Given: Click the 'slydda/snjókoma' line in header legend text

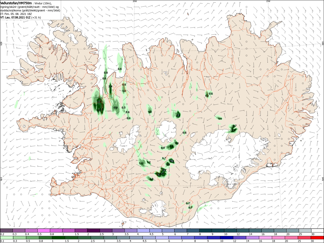Looking at the screenshot, I should tap(30, 10).
